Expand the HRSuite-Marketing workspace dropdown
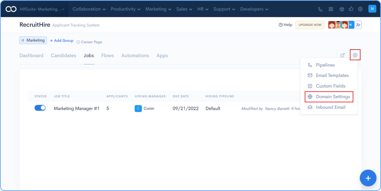Viewport: 381px width, 191px height. click(42, 9)
